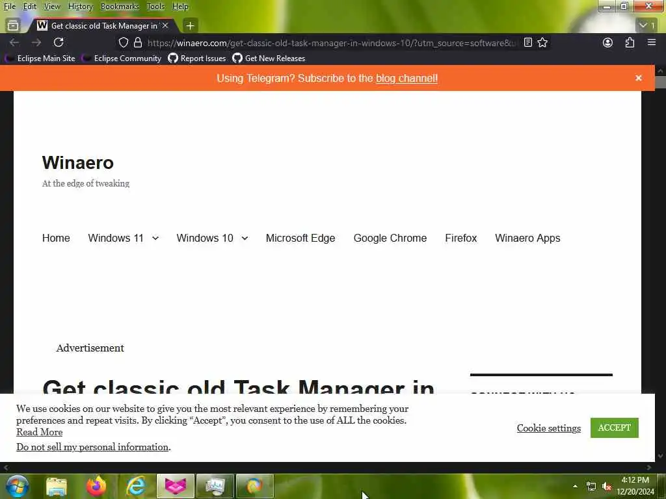The width and height of the screenshot is (666, 499).
Task: Open the Tools menu
Action: tap(155, 6)
